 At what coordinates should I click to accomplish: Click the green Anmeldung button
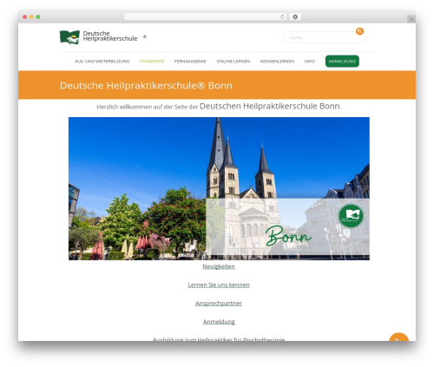pyautogui.click(x=342, y=62)
